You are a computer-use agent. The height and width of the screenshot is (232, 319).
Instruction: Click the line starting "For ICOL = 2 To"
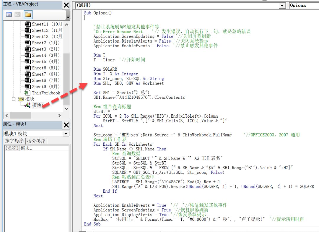(156, 116)
